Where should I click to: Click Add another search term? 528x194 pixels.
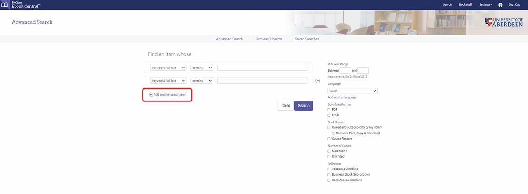click(167, 94)
